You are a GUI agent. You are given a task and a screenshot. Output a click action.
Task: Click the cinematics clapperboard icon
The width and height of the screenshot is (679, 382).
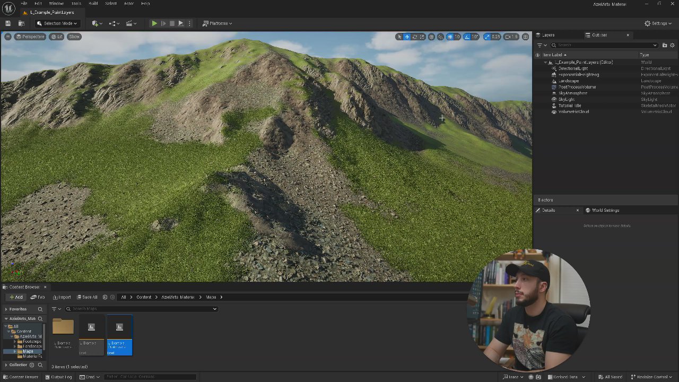point(129,23)
